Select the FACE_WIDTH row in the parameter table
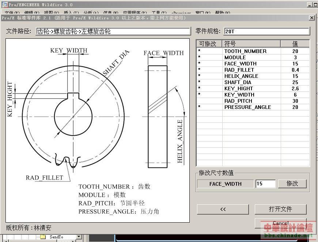The width and height of the screenshot is (318, 242). pyautogui.click(x=253, y=64)
